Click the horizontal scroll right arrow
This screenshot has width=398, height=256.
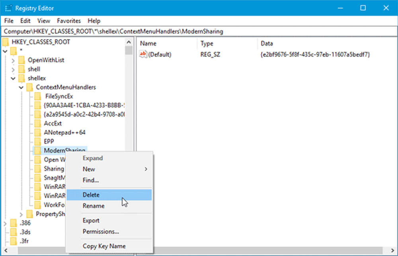pyautogui.click(x=392, y=250)
